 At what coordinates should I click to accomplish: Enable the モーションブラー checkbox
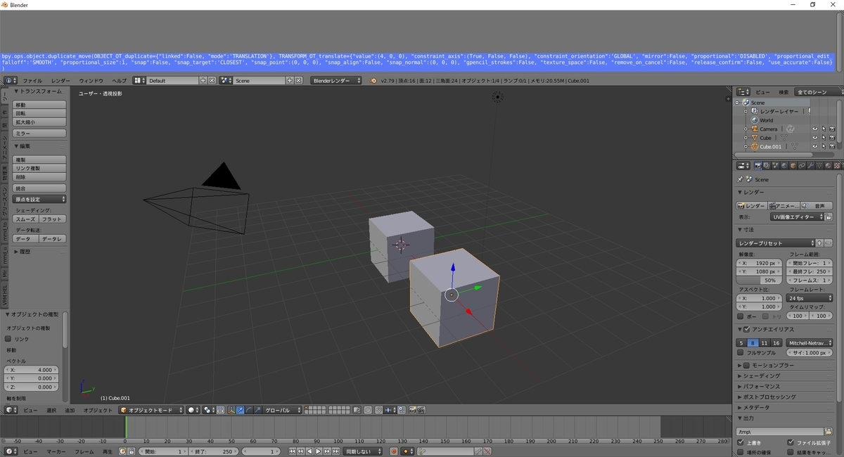pyautogui.click(x=747, y=366)
